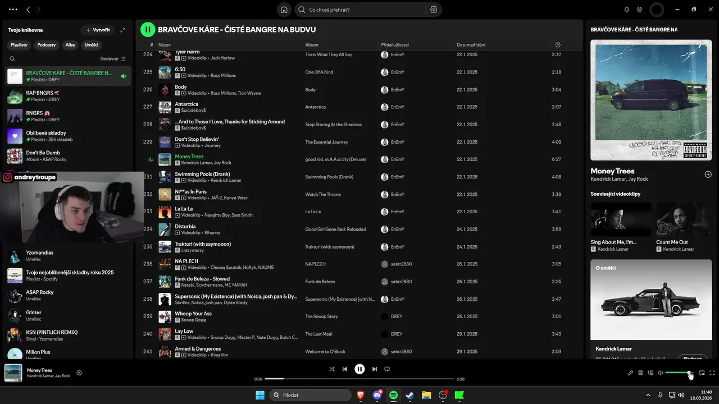This screenshot has width=719, height=404.
Task: Go forward with the right arrow
Action: [x=38, y=10]
